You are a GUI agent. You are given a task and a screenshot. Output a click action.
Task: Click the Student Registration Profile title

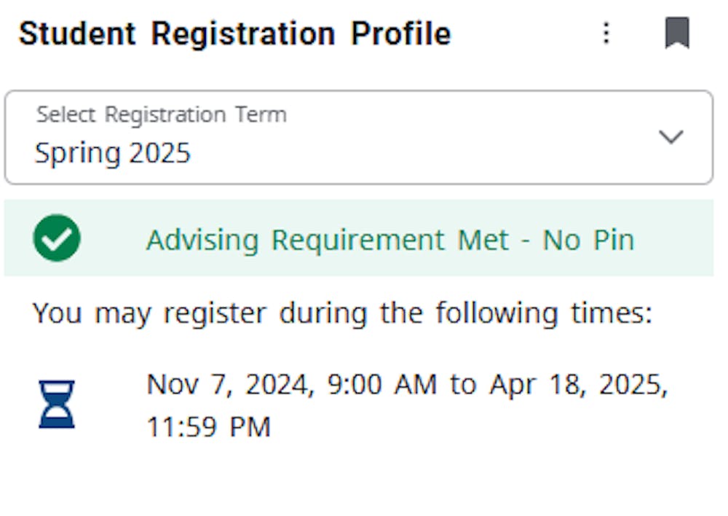pos(234,34)
